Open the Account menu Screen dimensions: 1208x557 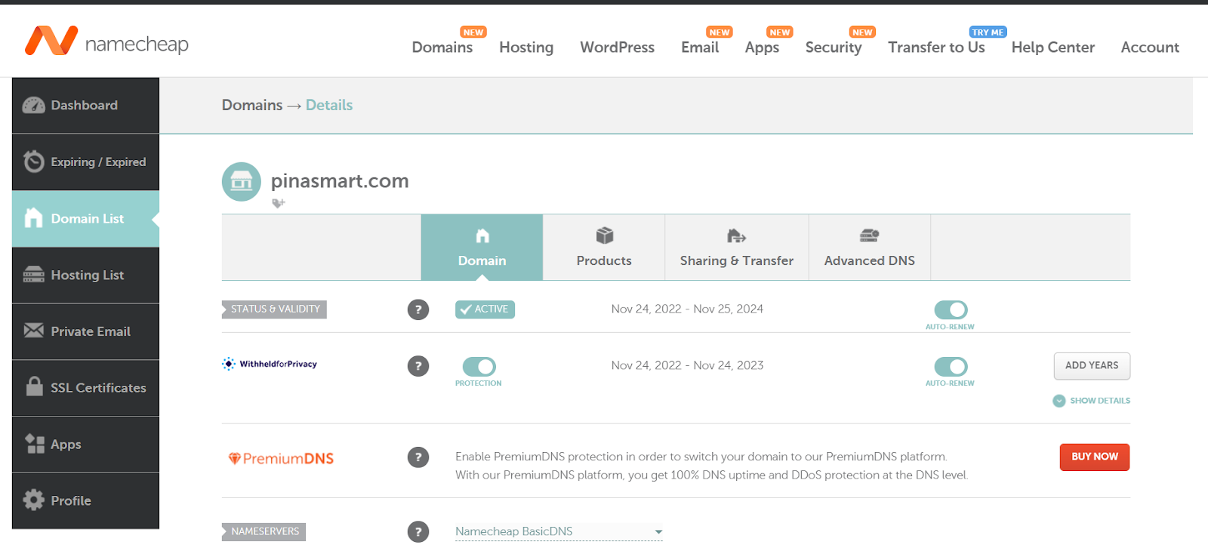click(x=1150, y=47)
